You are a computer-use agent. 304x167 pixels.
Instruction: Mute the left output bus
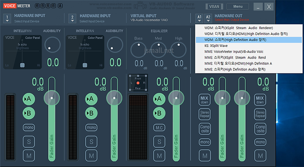[205, 156]
